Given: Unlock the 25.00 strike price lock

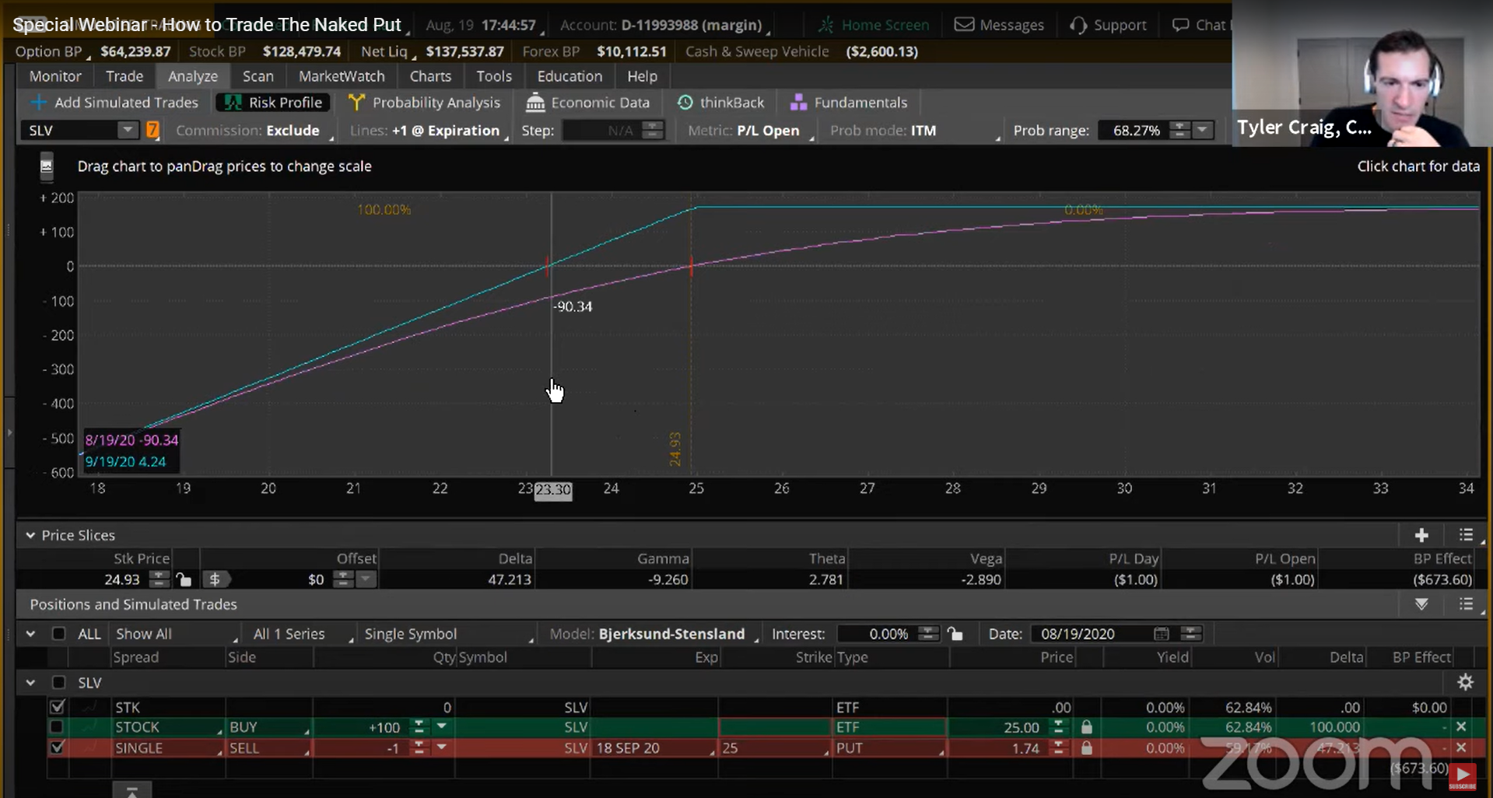Looking at the screenshot, I should 1087,727.
